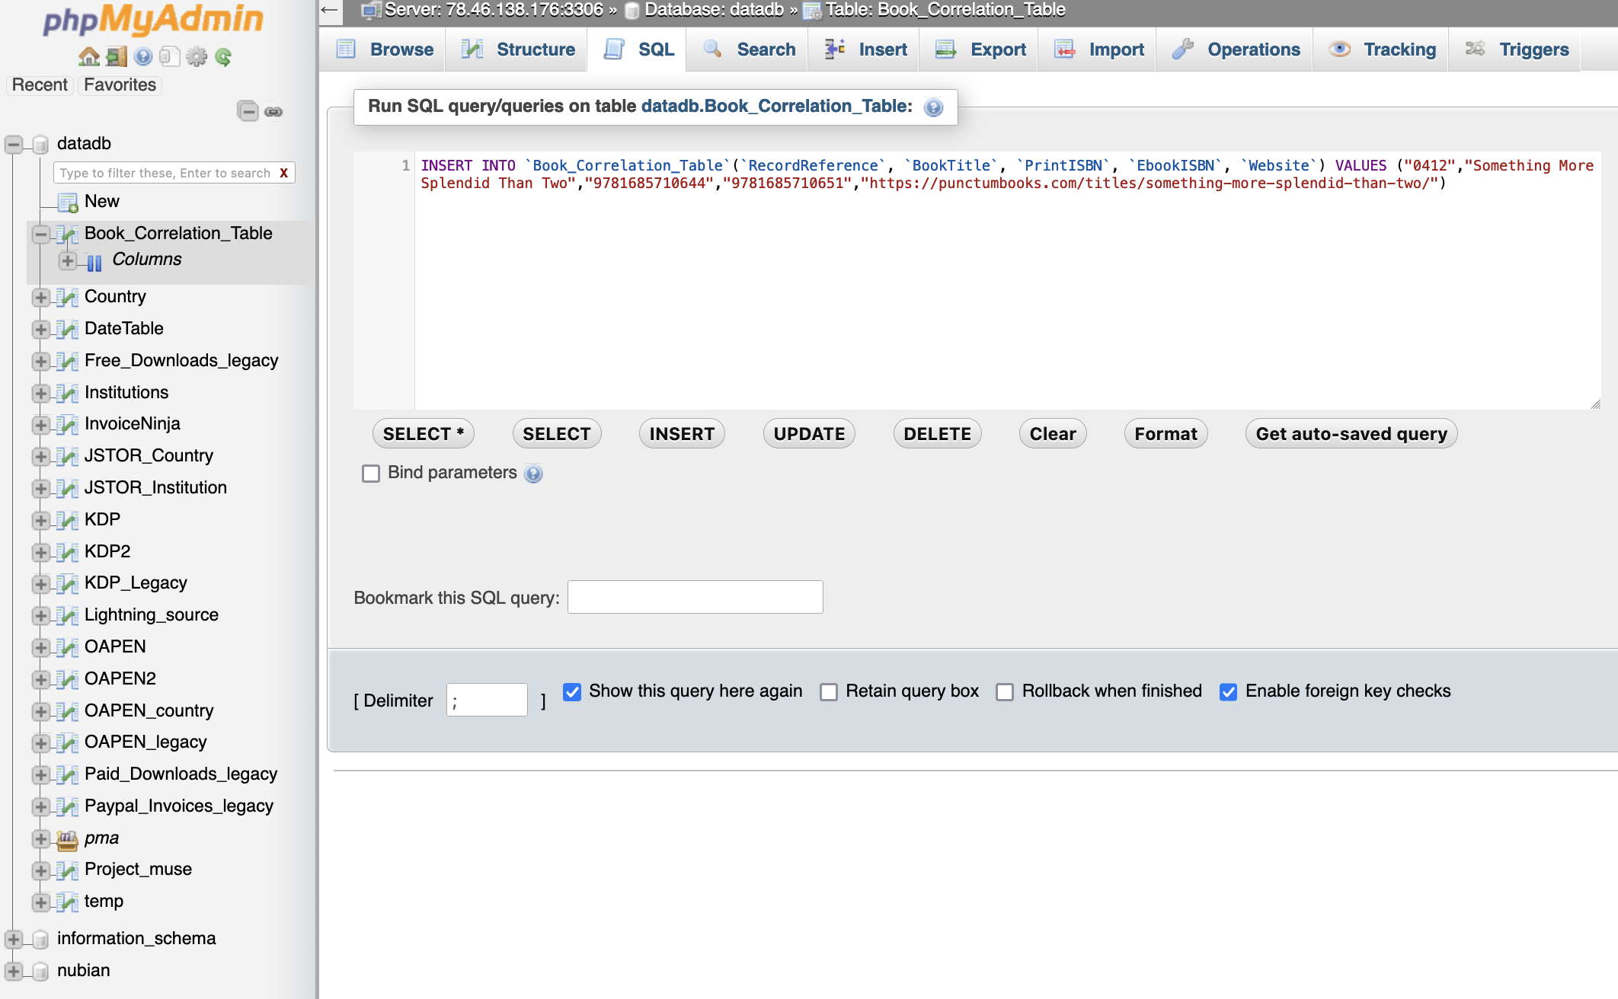
Task: Click Get auto-saved query button
Action: tap(1351, 434)
